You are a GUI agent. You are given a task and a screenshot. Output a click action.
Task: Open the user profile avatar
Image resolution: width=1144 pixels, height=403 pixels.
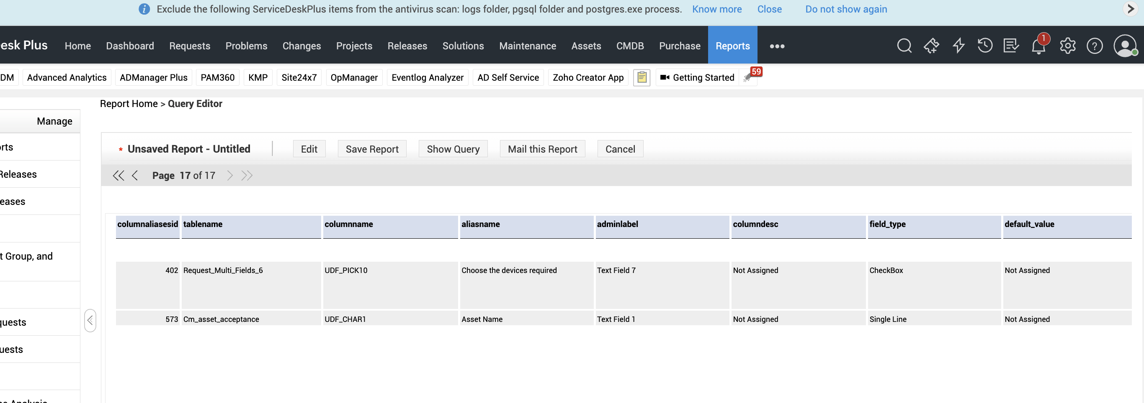click(1124, 46)
